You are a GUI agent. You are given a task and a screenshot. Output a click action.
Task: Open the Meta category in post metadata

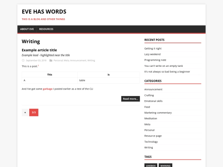66,61
